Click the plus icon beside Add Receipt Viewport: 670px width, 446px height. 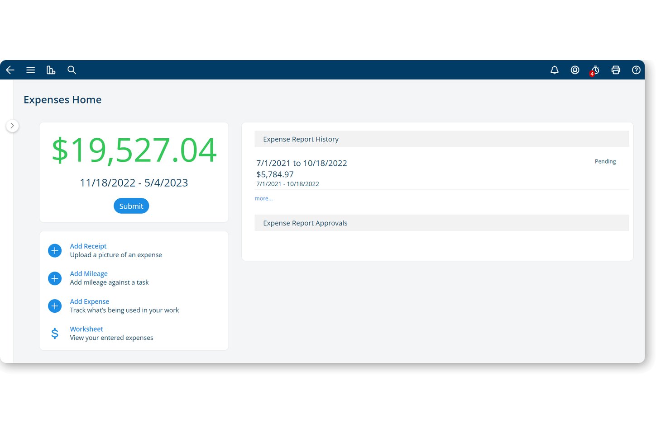(x=55, y=251)
